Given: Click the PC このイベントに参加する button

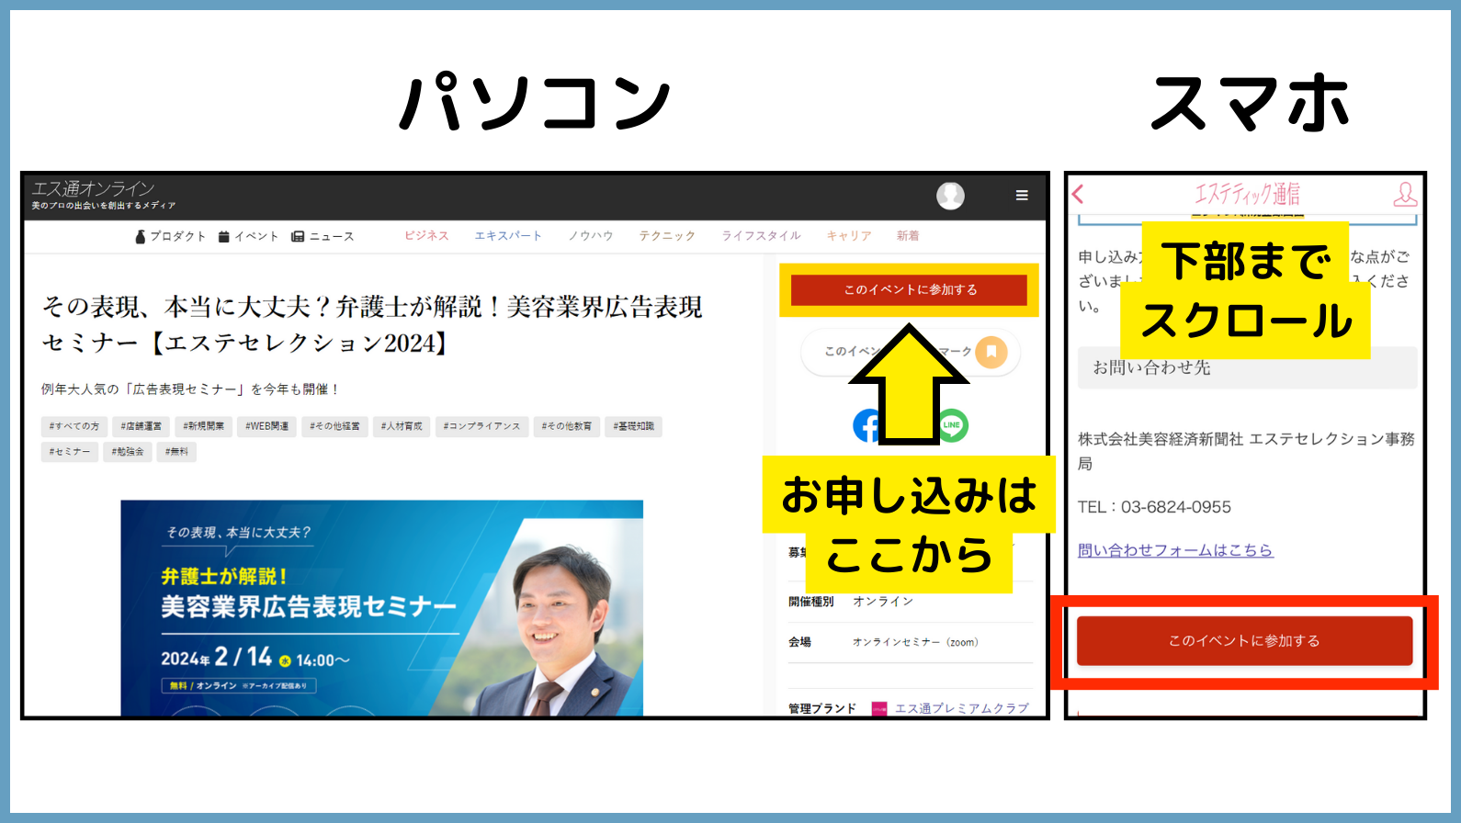Looking at the screenshot, I should pyautogui.click(x=909, y=289).
